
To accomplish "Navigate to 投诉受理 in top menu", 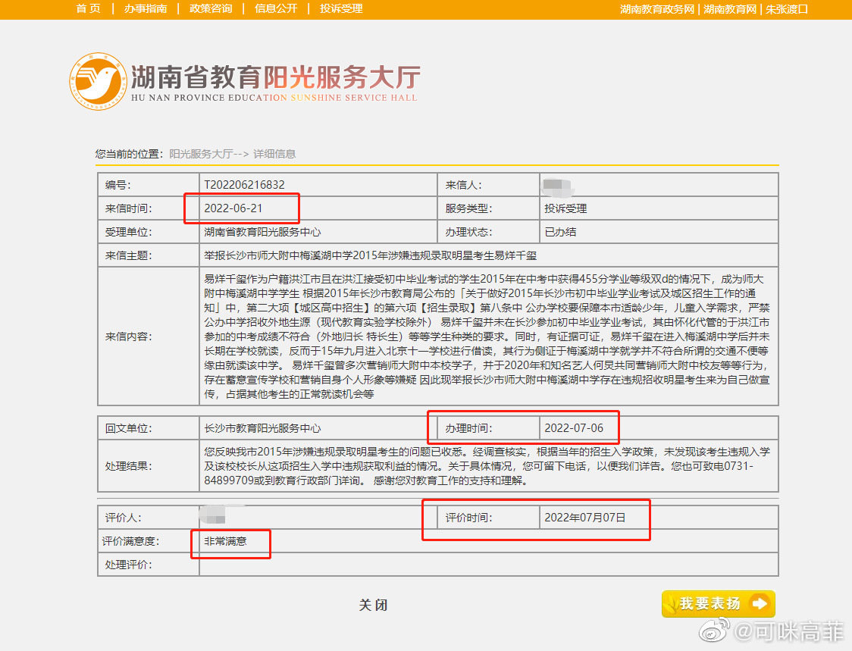I will pyautogui.click(x=341, y=8).
